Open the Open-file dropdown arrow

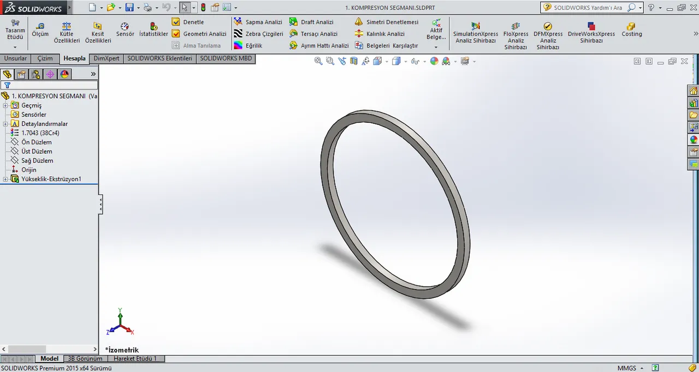click(120, 8)
